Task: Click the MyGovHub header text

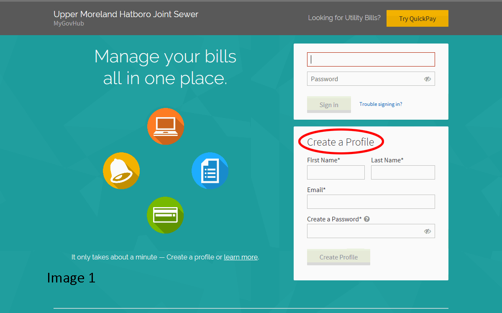Action: pos(69,23)
